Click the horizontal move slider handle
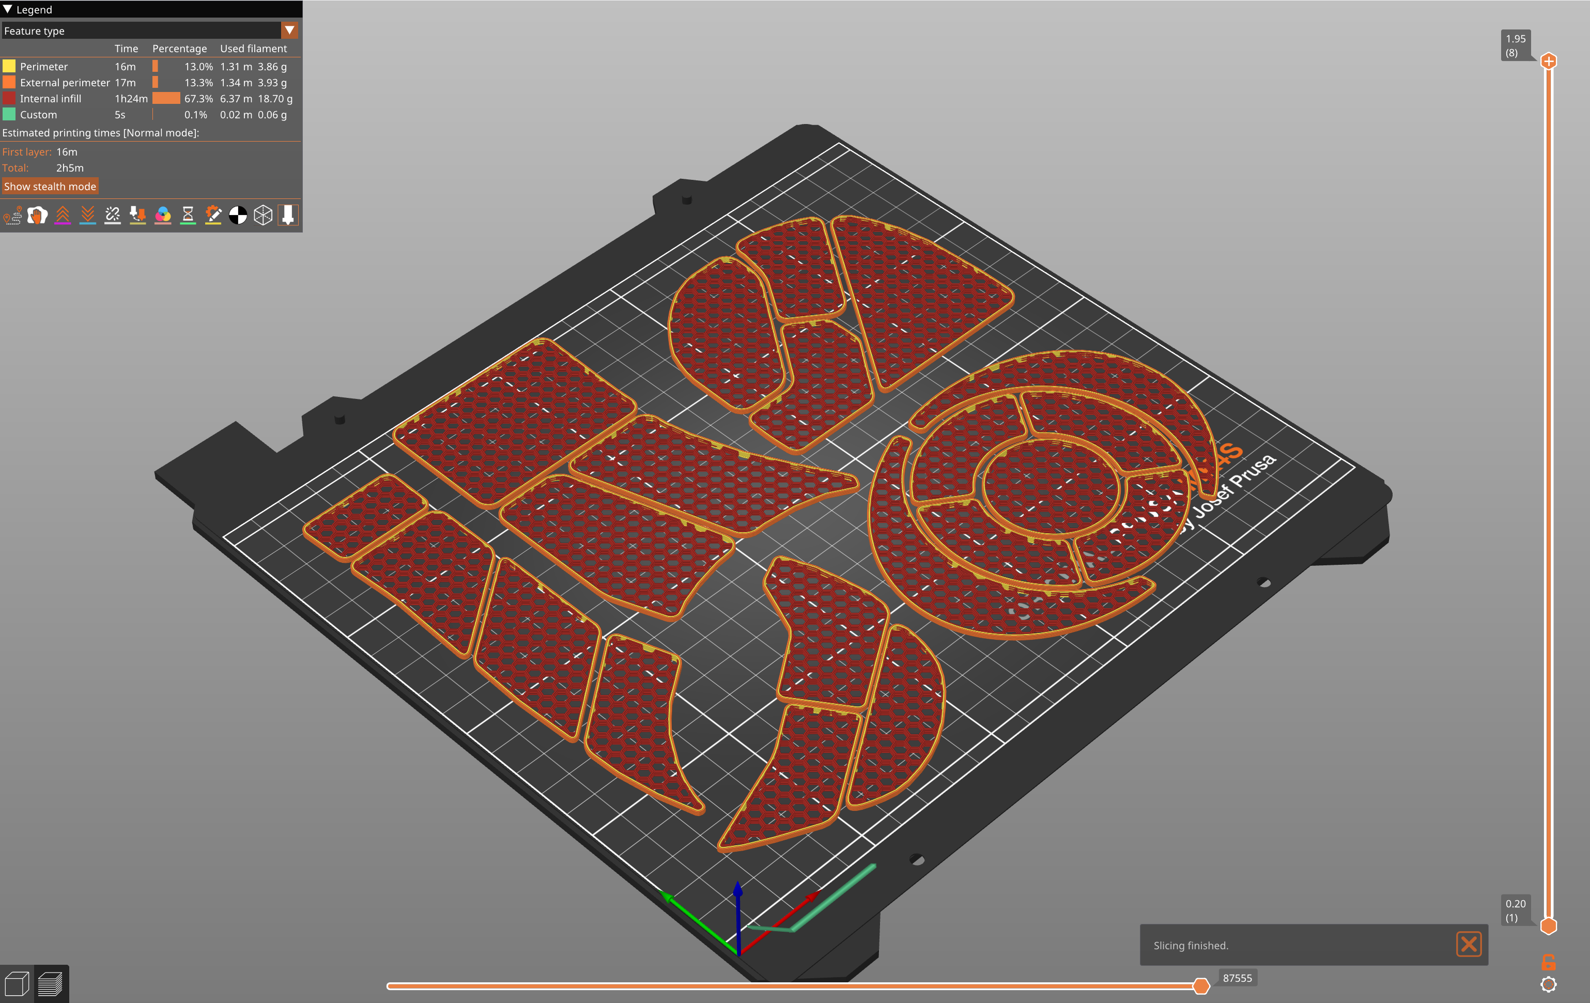Viewport: 1590px width, 1003px height. (x=1201, y=986)
